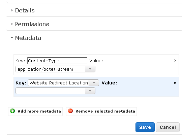Viewport: 183px width, 135px height.
Task: Expand the Permissions section triangle
Action: pos(12,24)
